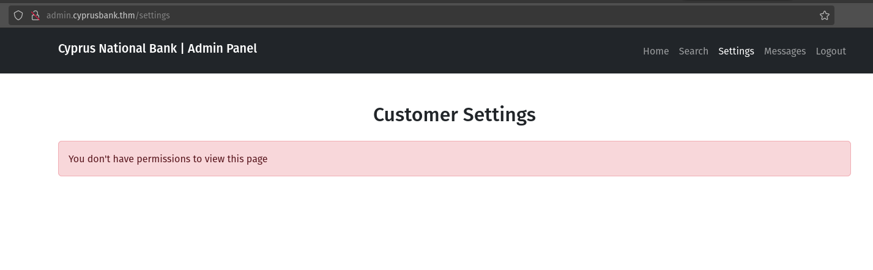Focus the empty space in the address bar
This screenshot has width=873, height=270.
[x=489, y=15]
